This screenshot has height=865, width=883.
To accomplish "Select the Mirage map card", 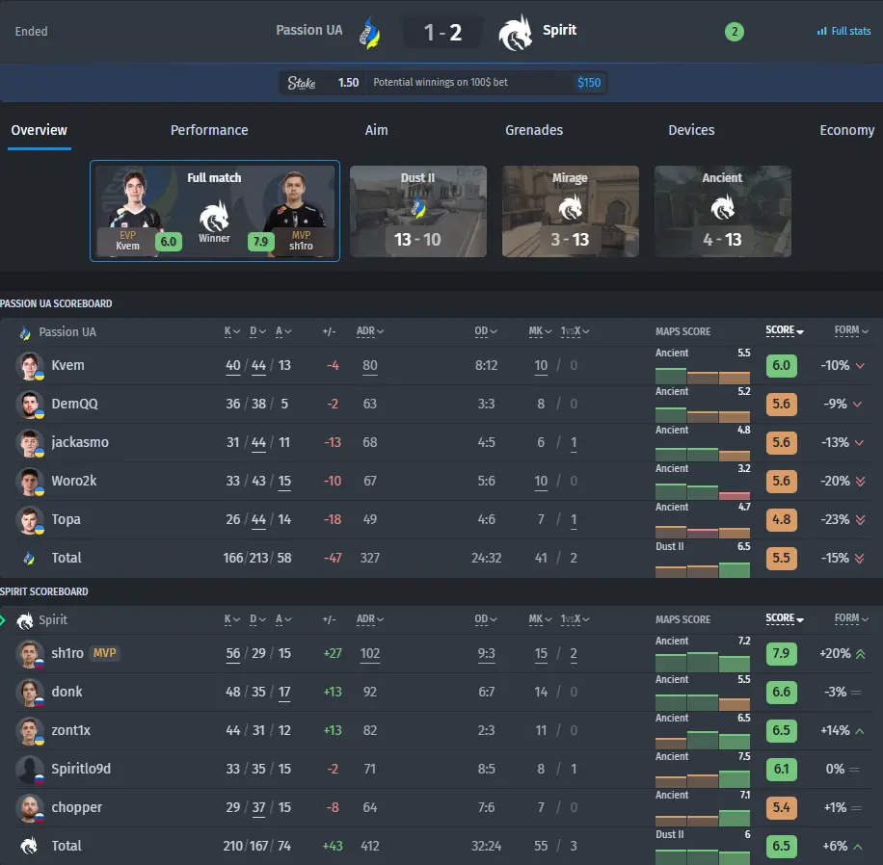I will (570, 211).
